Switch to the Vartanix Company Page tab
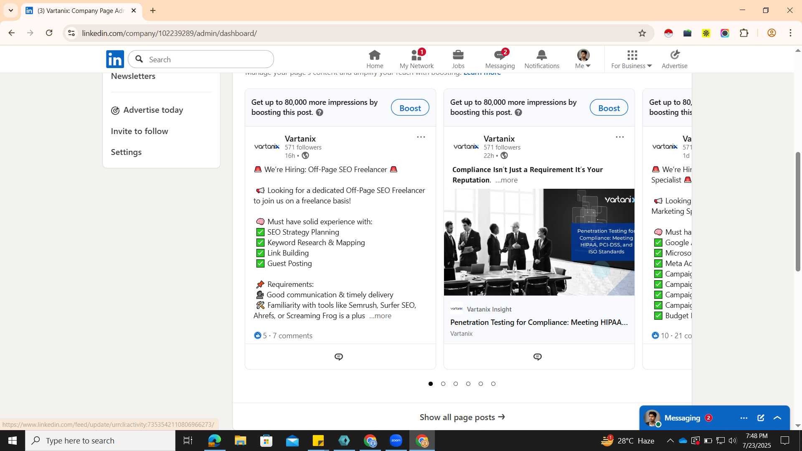The image size is (802, 451). point(81,11)
